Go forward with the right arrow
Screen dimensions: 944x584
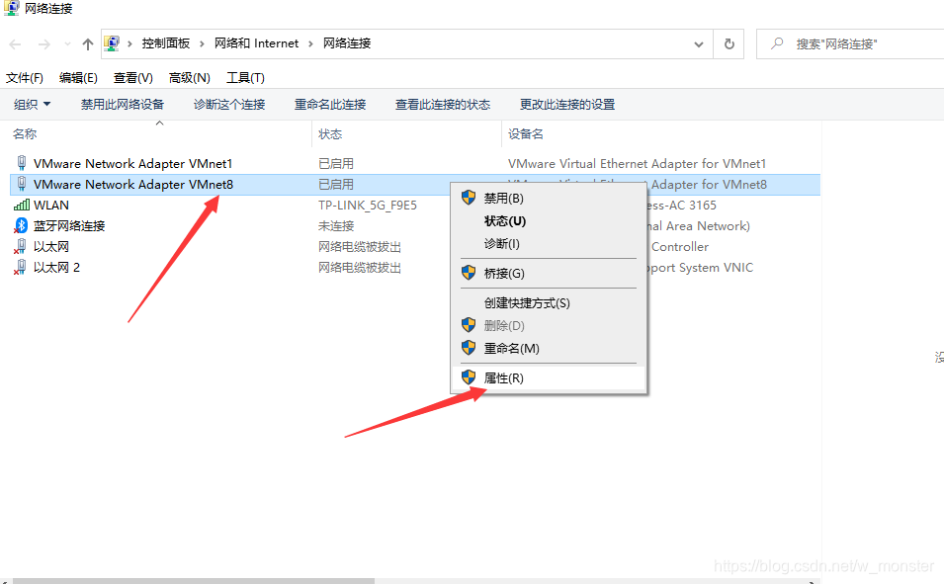43,43
